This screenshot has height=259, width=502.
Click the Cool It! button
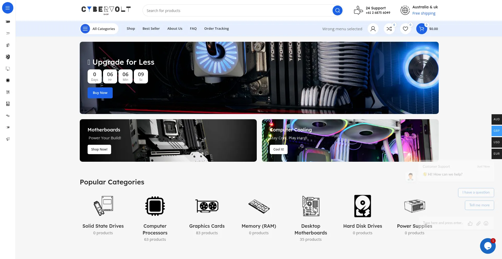tap(279, 149)
